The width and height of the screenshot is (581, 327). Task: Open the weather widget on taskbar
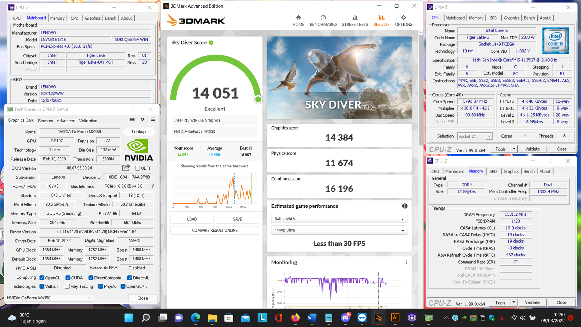click(27, 318)
